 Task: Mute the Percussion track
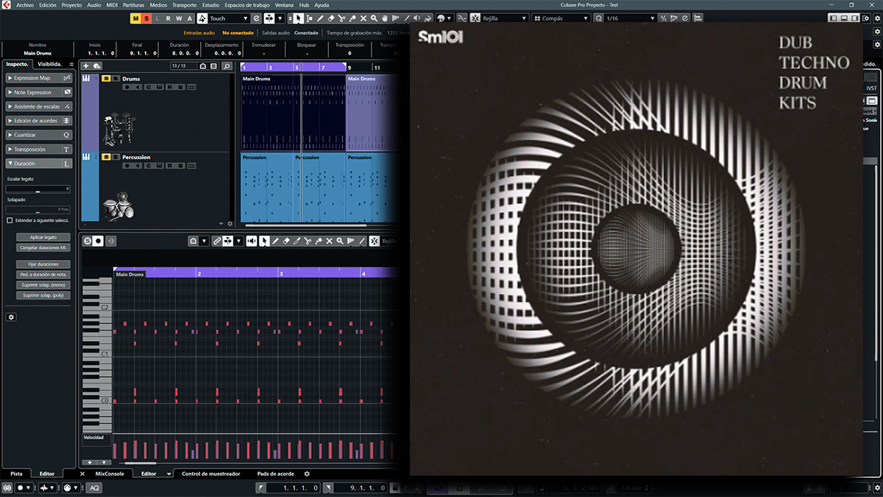pos(106,157)
